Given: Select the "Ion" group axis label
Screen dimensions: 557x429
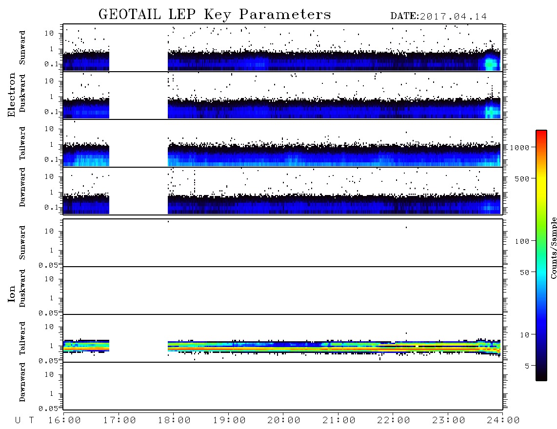Looking at the screenshot, I should coord(12,293).
